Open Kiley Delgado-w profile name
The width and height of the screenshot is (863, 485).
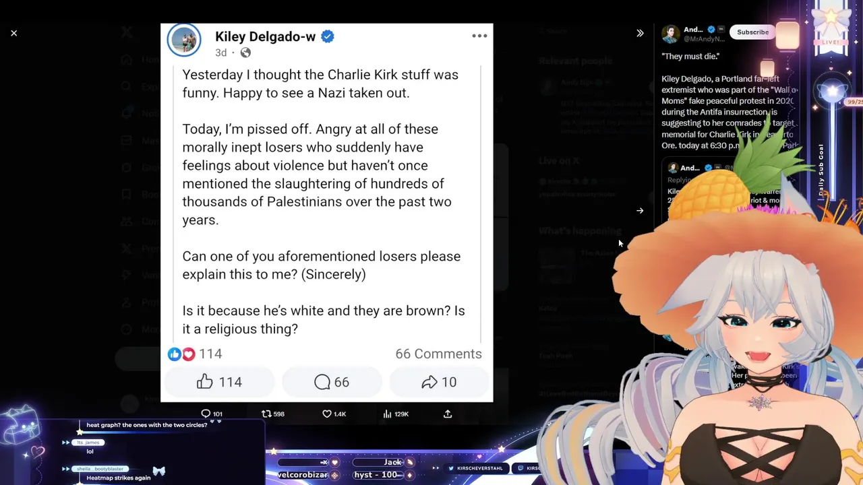(x=265, y=37)
